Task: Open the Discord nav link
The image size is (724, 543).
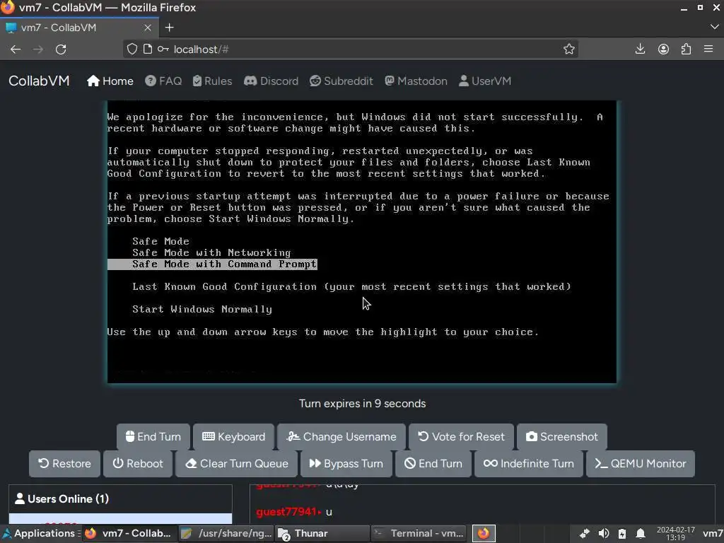Action: 271,81
